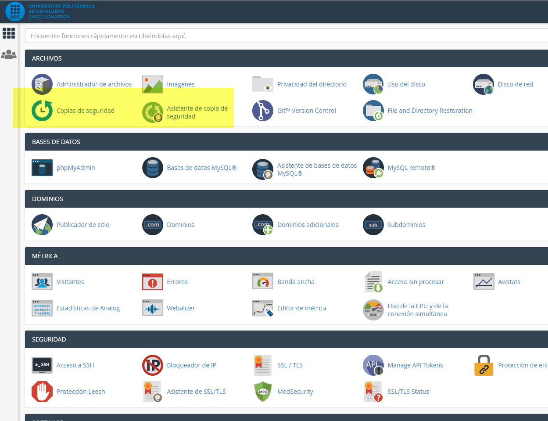Viewport: 548px width, 421px height.
Task: Open the Webalizer icon
Action: pos(153,308)
